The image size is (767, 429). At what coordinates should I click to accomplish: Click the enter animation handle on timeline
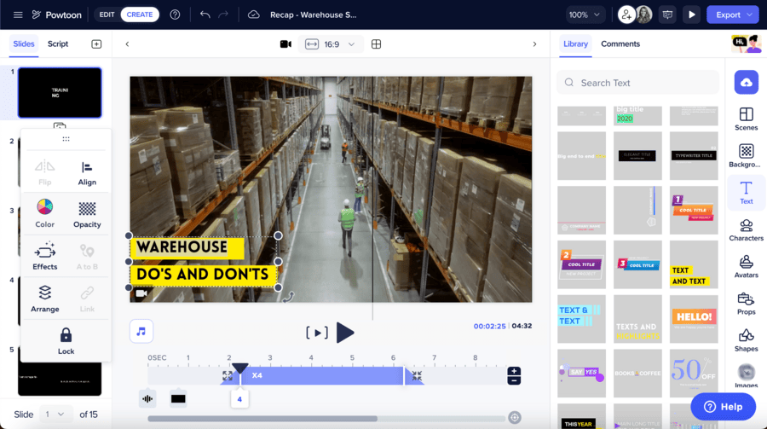228,375
